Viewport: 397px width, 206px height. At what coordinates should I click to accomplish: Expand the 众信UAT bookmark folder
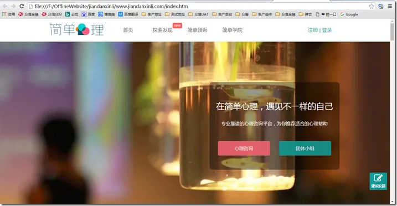pos(198,14)
